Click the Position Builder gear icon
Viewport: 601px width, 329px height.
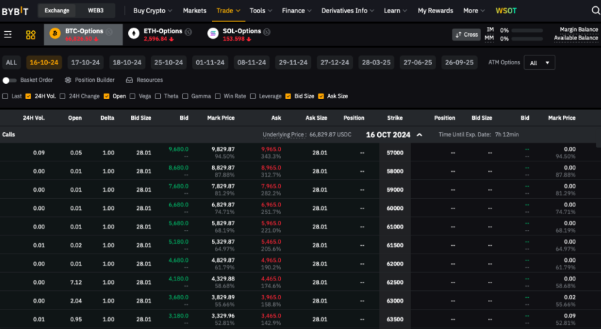point(68,80)
